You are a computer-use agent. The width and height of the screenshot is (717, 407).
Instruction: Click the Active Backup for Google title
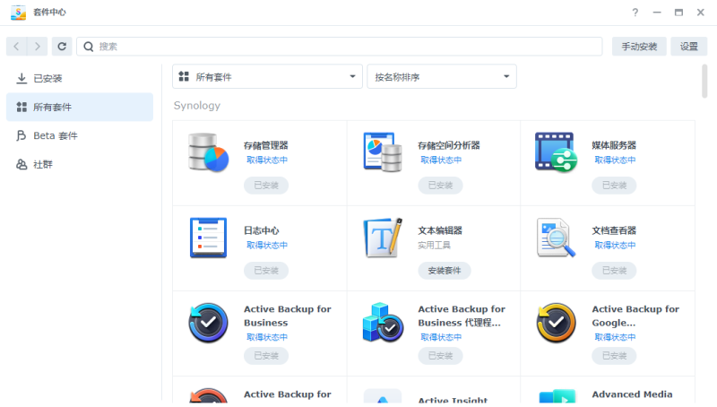635,316
